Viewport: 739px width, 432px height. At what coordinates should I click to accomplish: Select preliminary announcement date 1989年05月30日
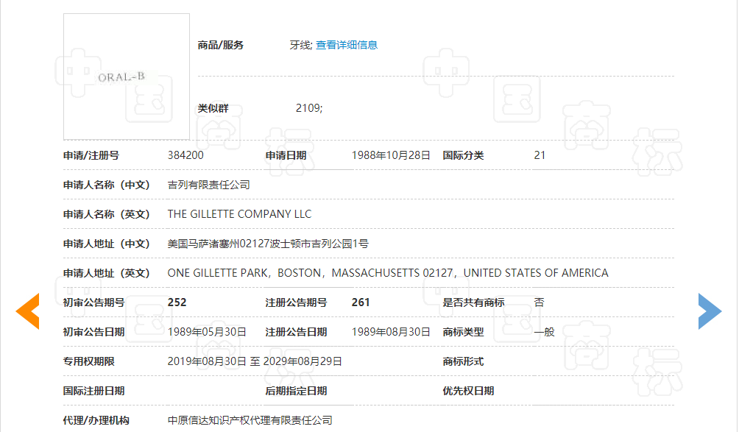(207, 332)
